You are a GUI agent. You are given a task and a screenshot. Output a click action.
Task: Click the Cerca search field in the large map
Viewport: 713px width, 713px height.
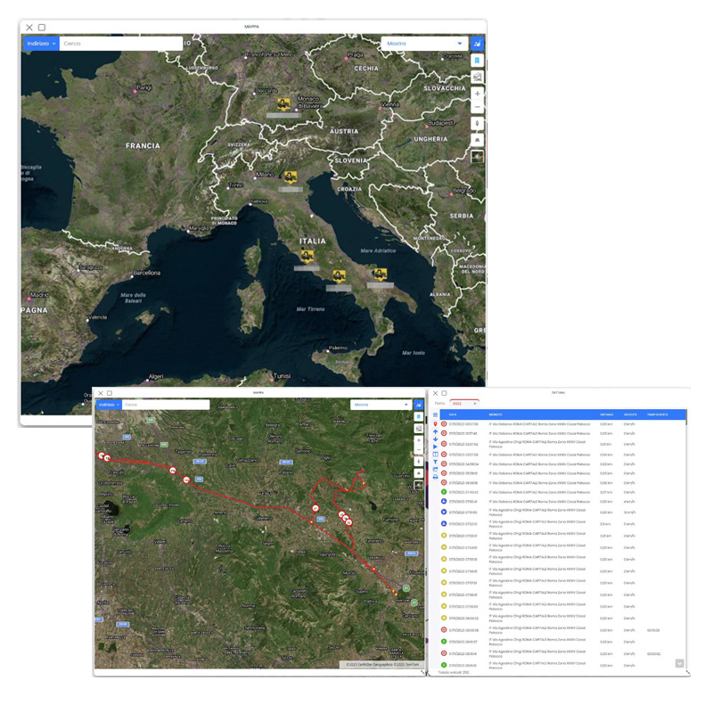coord(120,43)
